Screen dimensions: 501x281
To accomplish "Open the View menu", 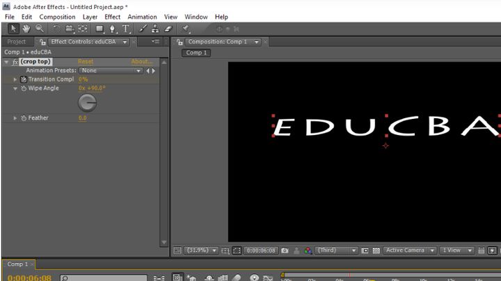I will (x=170, y=17).
